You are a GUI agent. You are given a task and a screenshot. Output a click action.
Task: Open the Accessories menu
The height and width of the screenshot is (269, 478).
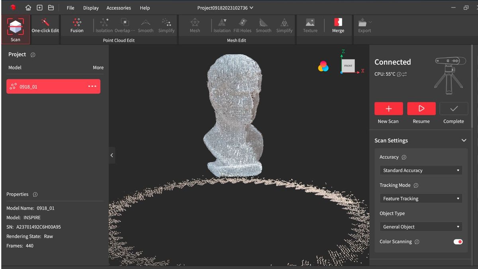(x=118, y=7)
